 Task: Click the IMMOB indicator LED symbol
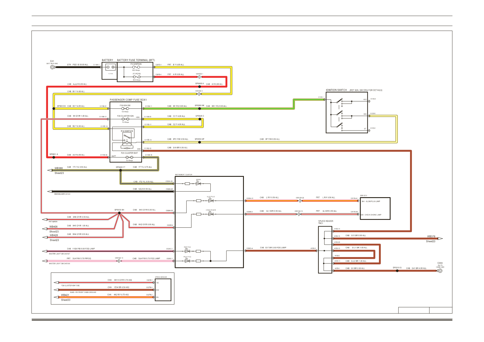198,184
